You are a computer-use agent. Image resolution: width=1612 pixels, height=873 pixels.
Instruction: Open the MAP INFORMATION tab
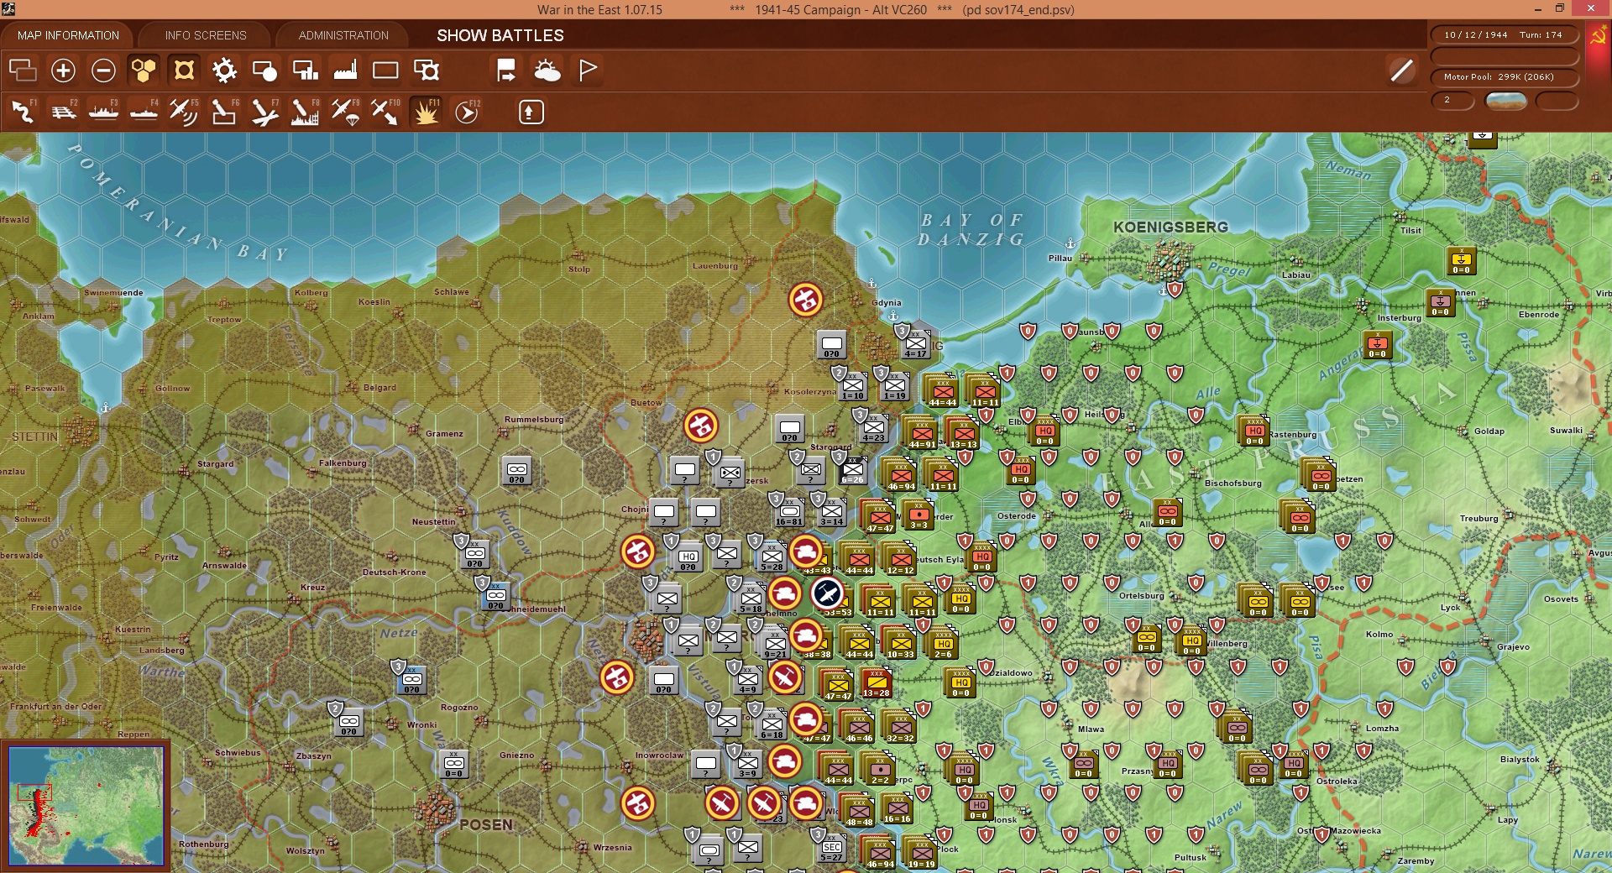pyautogui.click(x=68, y=35)
